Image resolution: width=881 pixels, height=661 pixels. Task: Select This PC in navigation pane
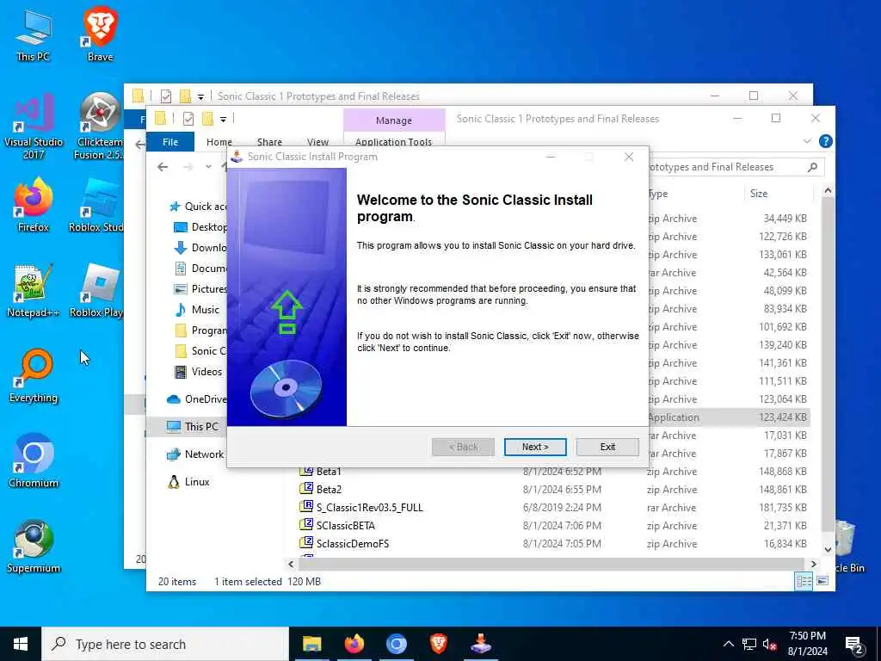tap(193, 427)
